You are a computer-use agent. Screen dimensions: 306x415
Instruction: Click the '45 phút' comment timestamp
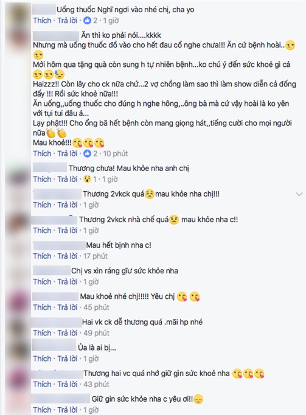tap(96, 307)
